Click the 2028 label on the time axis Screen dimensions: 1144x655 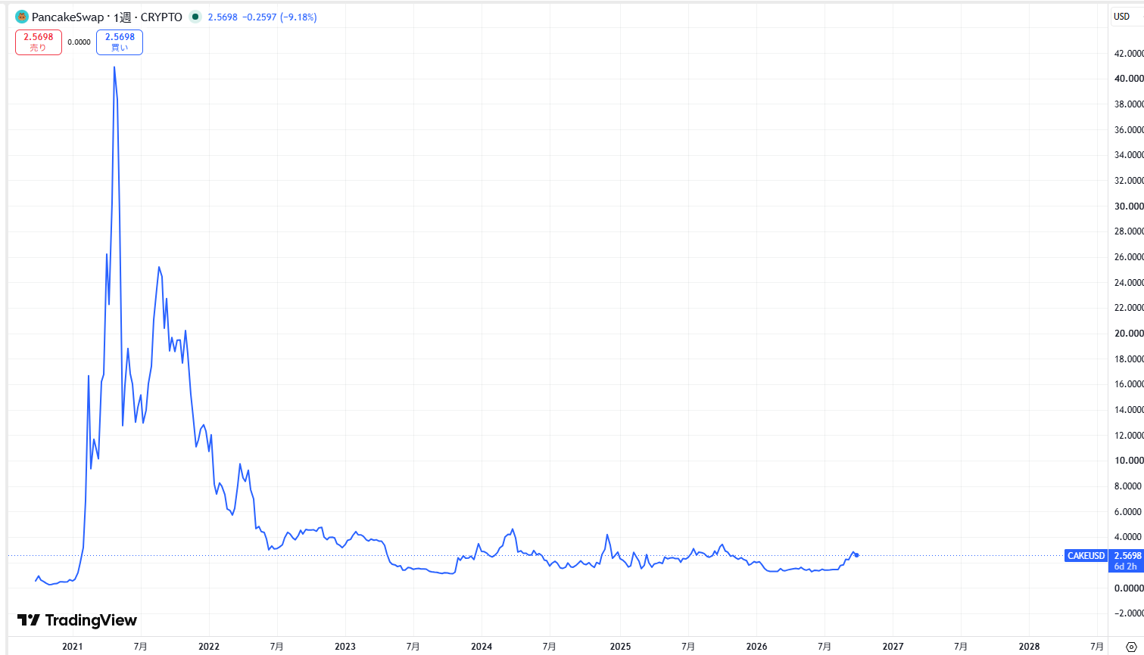click(1029, 647)
